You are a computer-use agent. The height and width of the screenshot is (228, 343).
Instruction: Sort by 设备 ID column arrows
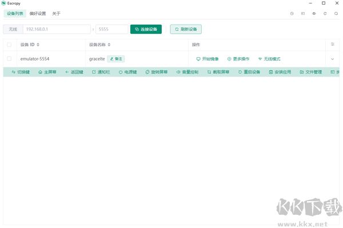(x=38, y=45)
